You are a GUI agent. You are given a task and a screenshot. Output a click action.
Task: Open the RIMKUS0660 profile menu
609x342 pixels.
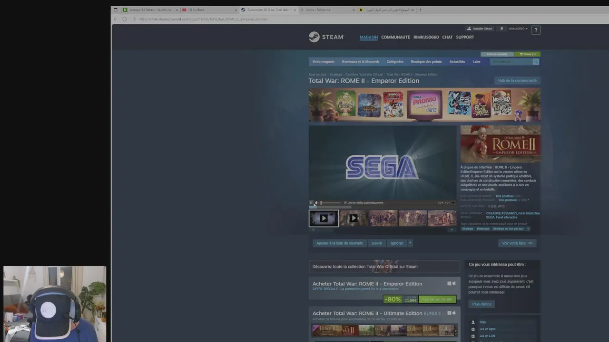pos(426,37)
